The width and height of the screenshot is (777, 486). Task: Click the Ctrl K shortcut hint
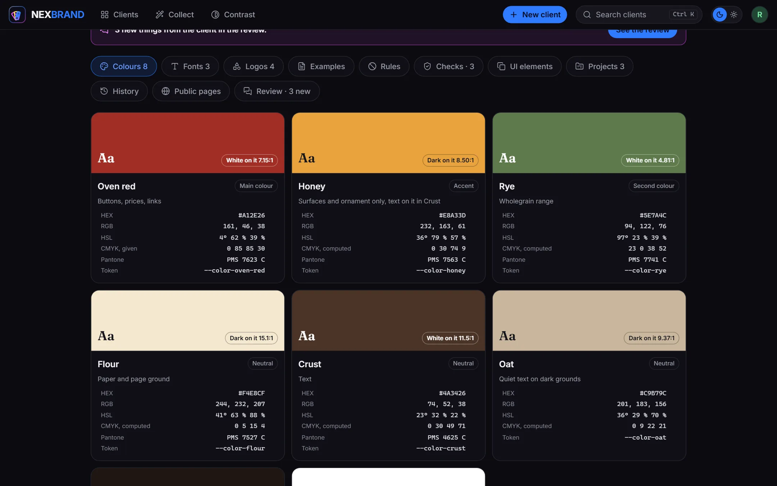[683, 14]
